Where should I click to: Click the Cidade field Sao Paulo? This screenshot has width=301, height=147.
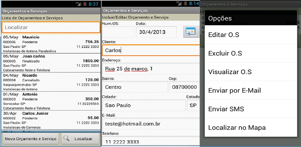pyautogui.click(x=144, y=105)
